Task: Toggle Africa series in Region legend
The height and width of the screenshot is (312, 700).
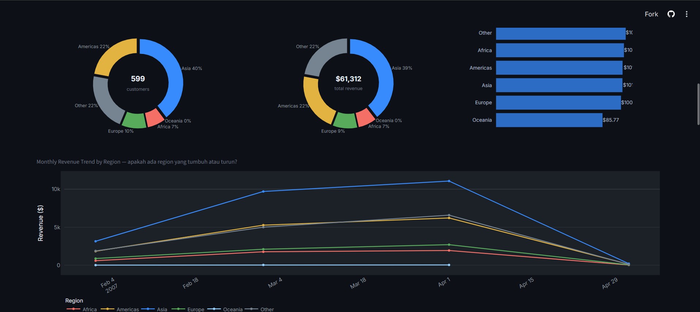Action: 82,309
